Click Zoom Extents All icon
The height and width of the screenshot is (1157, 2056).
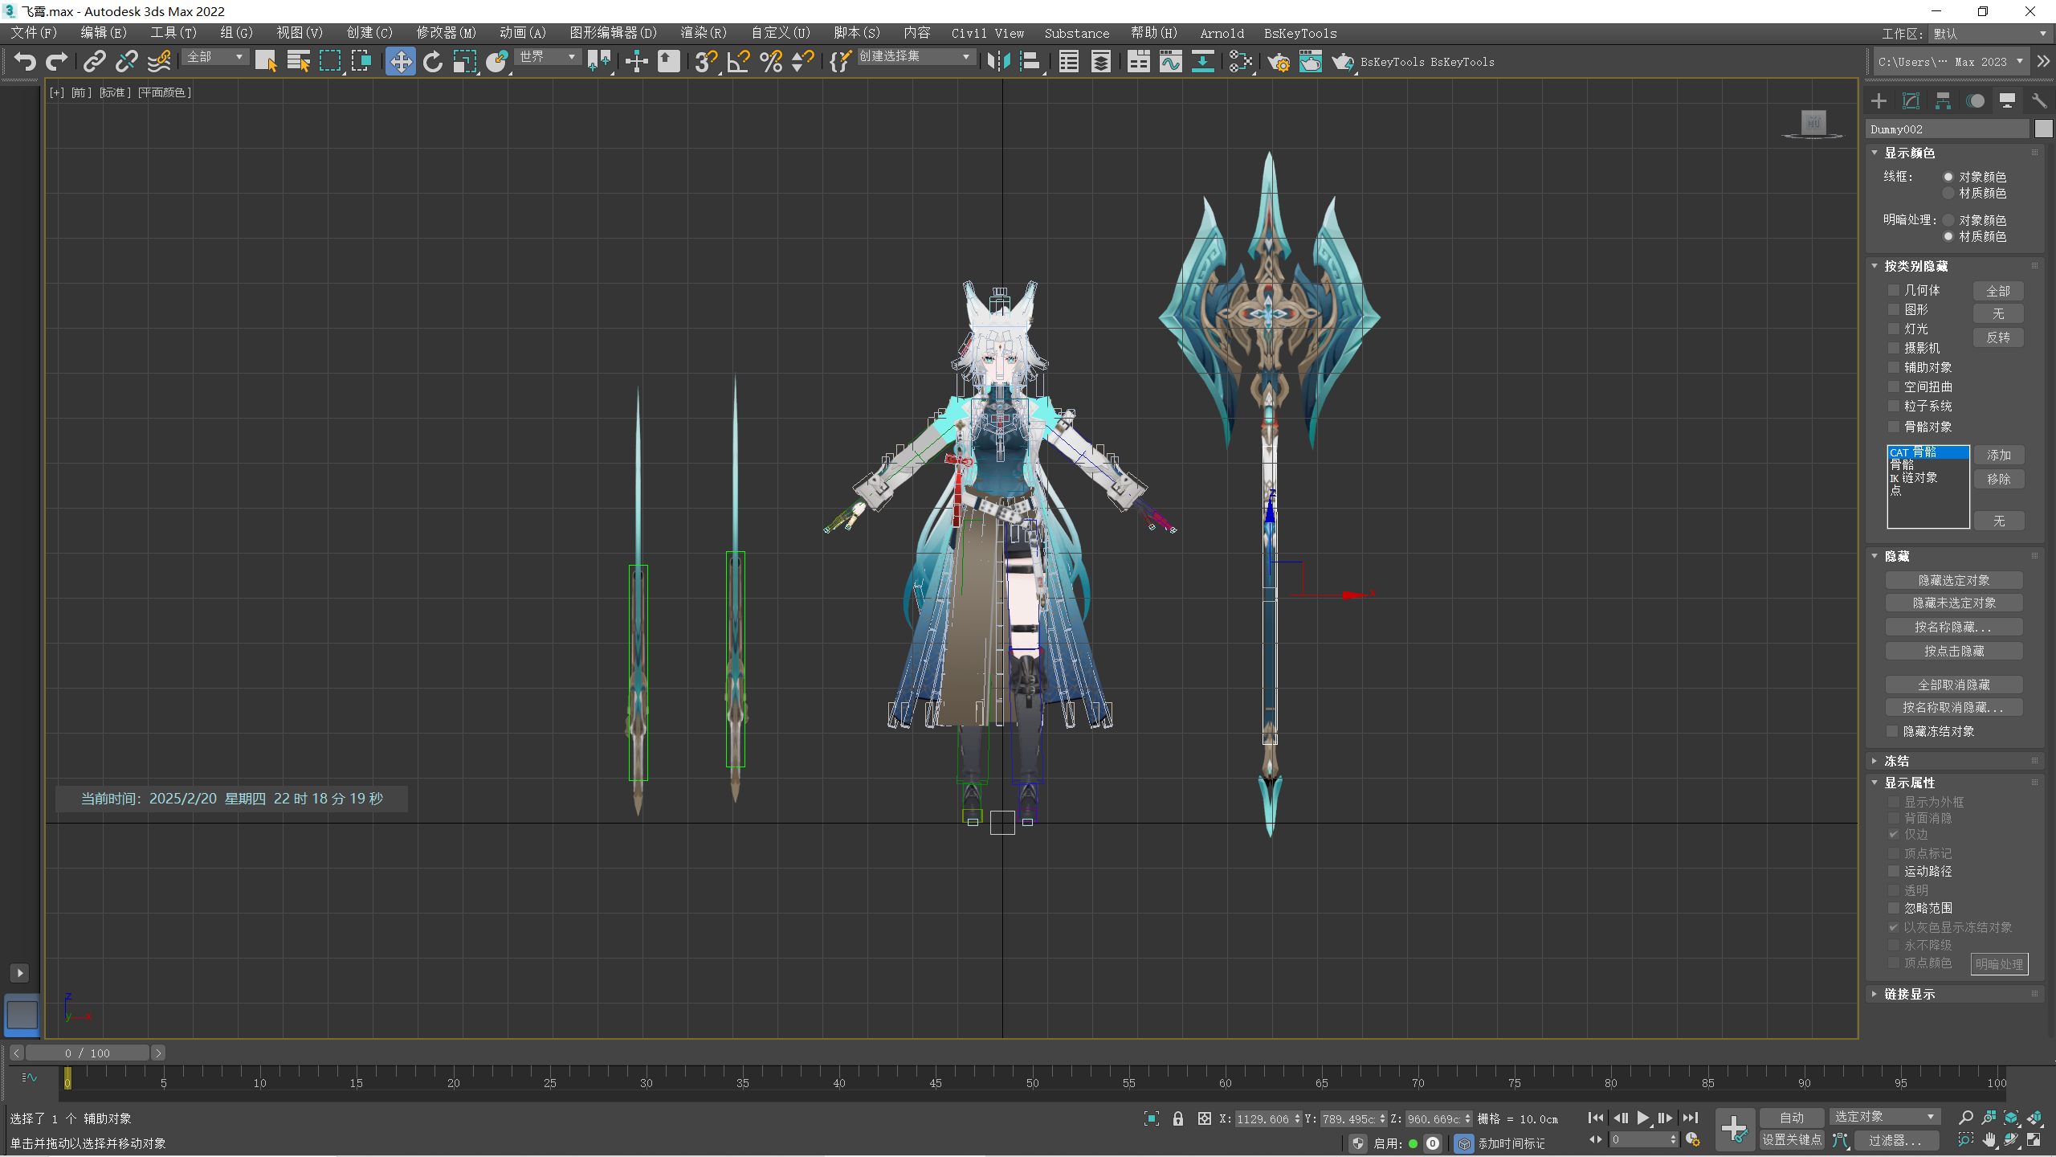click(2034, 1118)
